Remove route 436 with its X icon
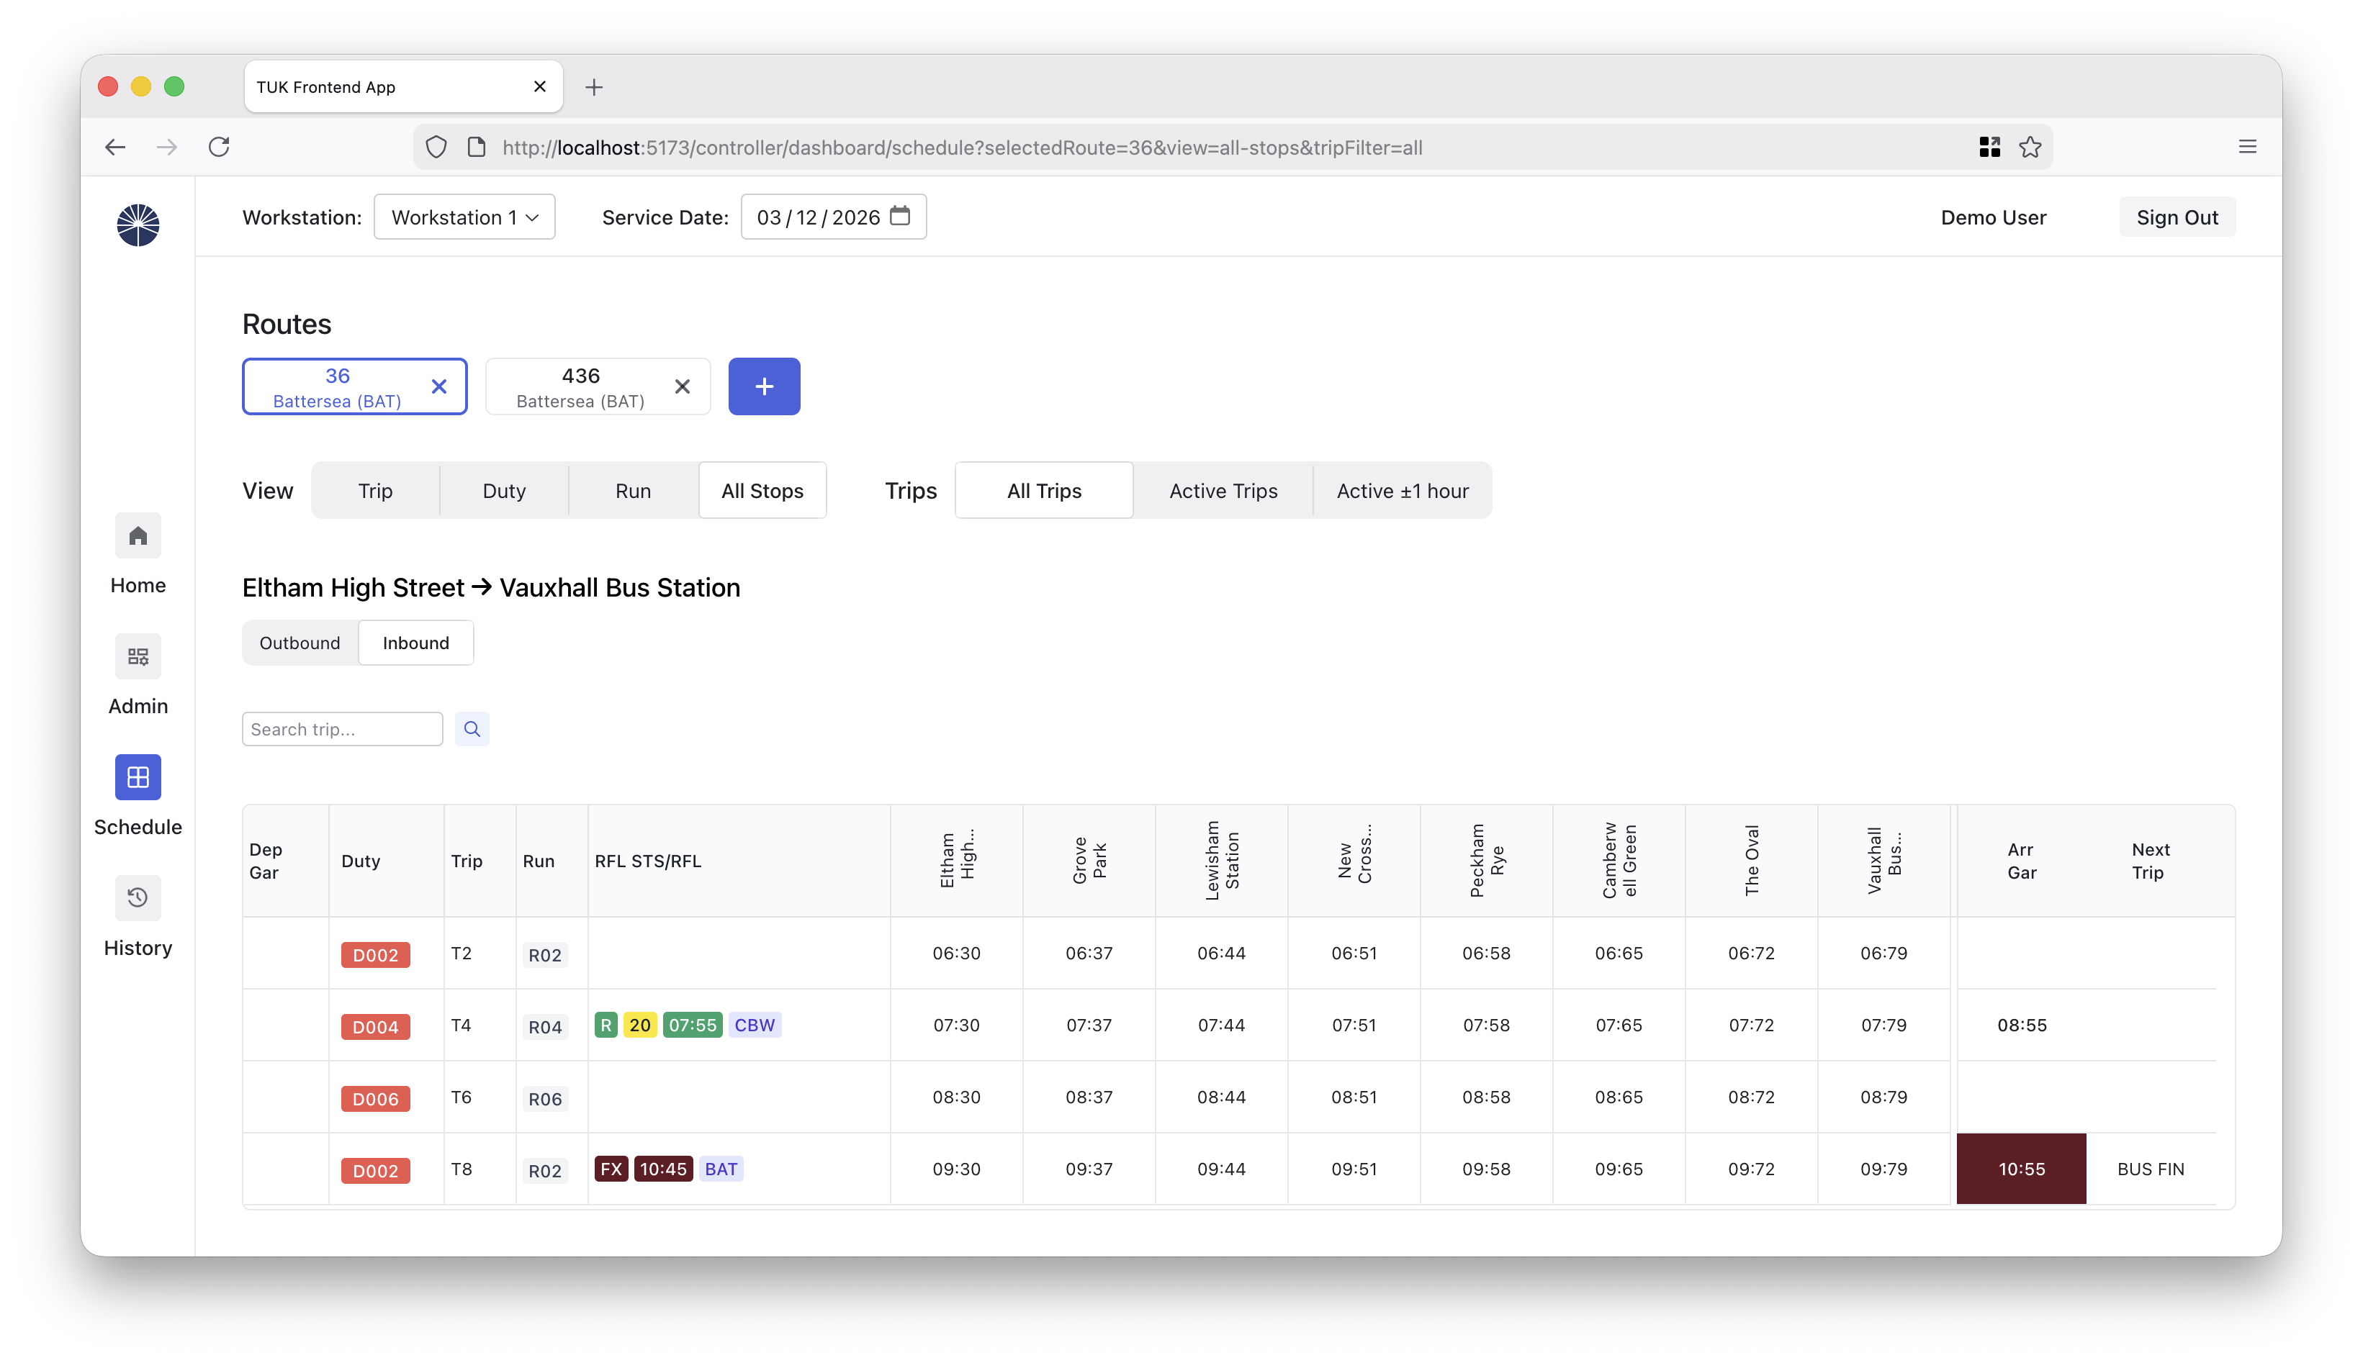This screenshot has width=2363, height=1363. [682, 386]
